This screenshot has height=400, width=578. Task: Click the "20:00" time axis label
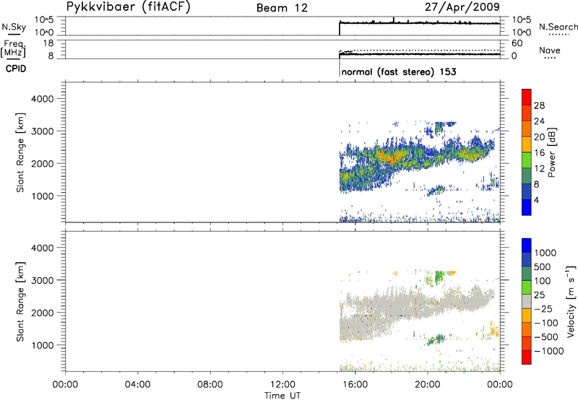pyautogui.click(x=428, y=385)
